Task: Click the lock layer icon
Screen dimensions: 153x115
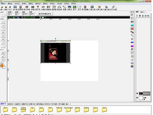Action: pyautogui.click(x=143, y=16)
